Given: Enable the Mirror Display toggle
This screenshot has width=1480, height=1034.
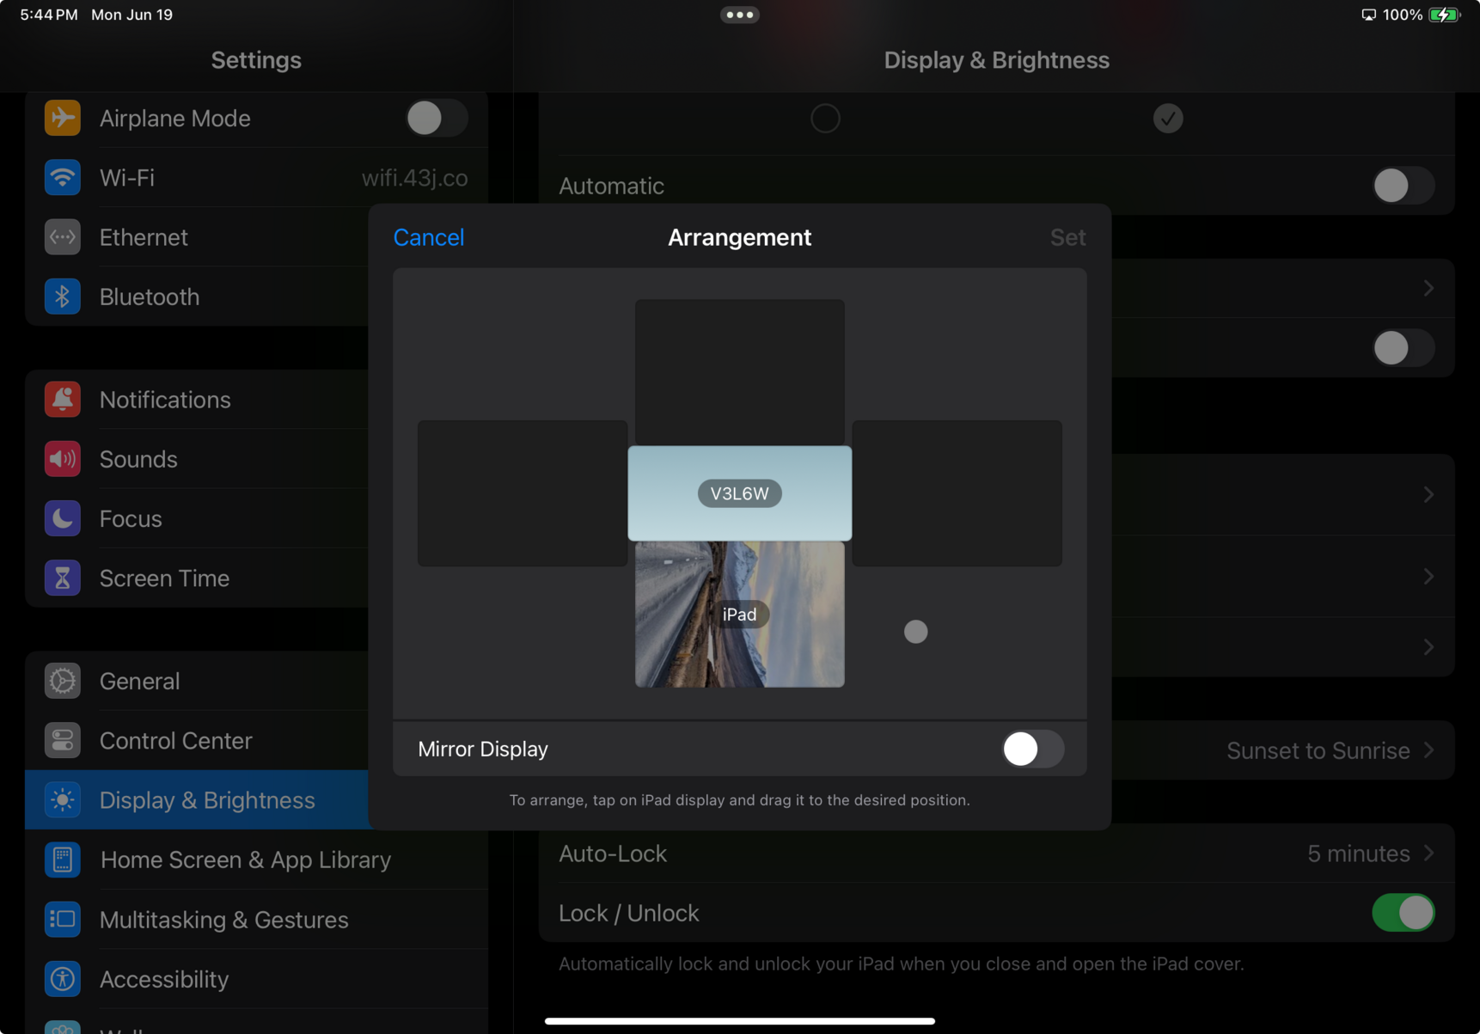Looking at the screenshot, I should tap(1032, 749).
